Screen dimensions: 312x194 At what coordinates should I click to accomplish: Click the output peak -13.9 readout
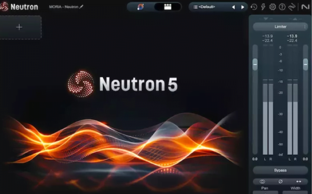pos(292,36)
